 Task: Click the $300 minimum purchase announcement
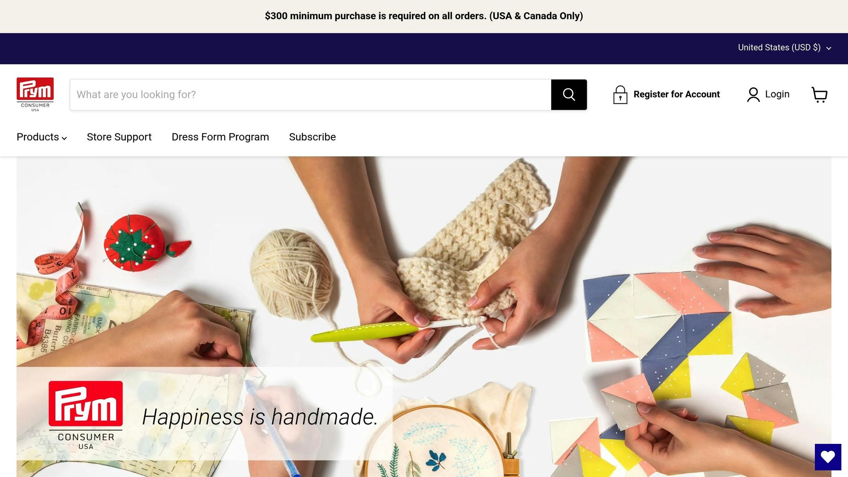424,16
